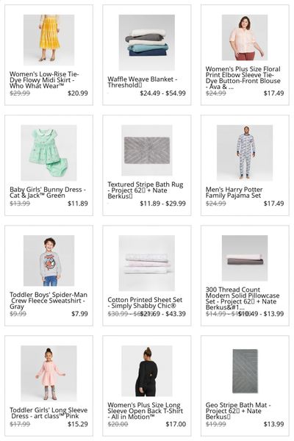This screenshot has height=441, width=294.
Task: Click the Waffle Weave Blanket title text
Action: (x=143, y=82)
